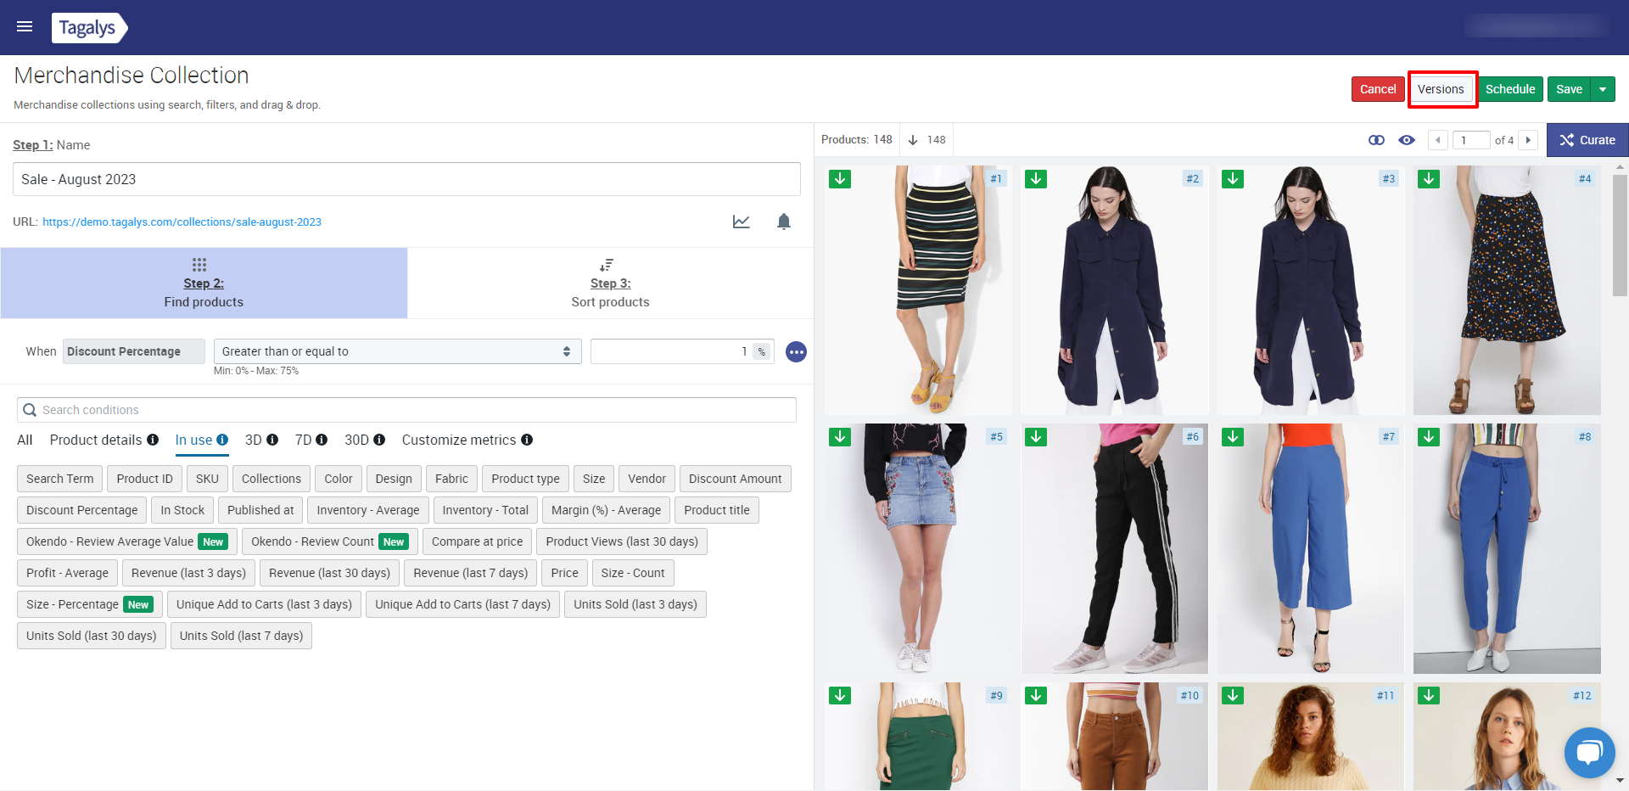Open the Versions button
The image size is (1629, 791).
click(x=1441, y=89)
